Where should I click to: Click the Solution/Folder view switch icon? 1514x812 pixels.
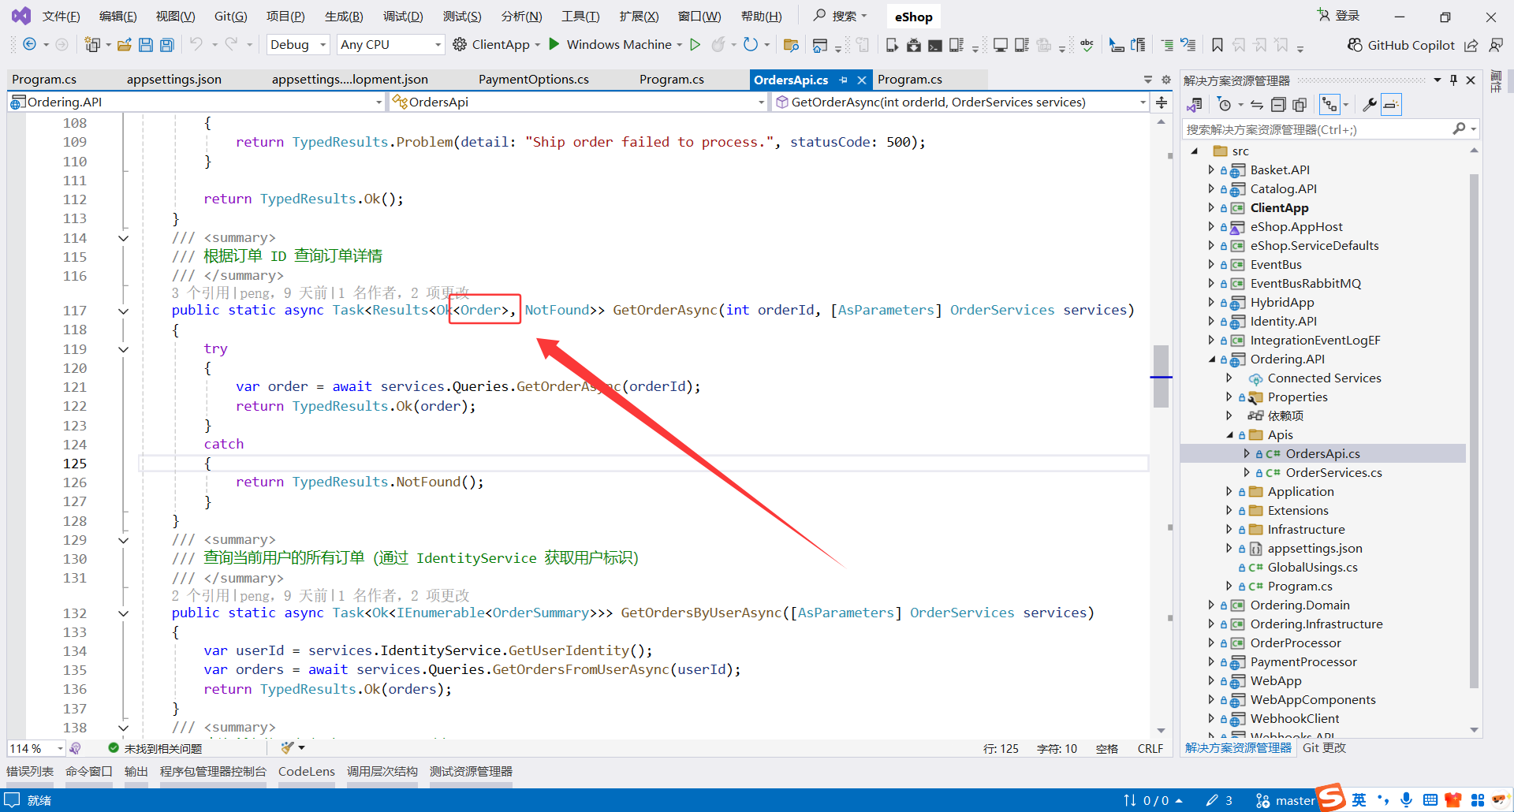[1195, 105]
